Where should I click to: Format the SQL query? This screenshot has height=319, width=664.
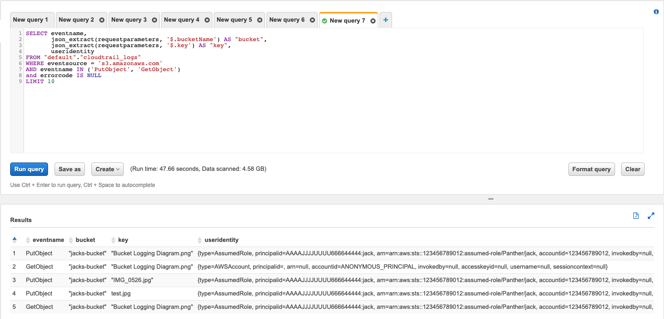(x=592, y=169)
